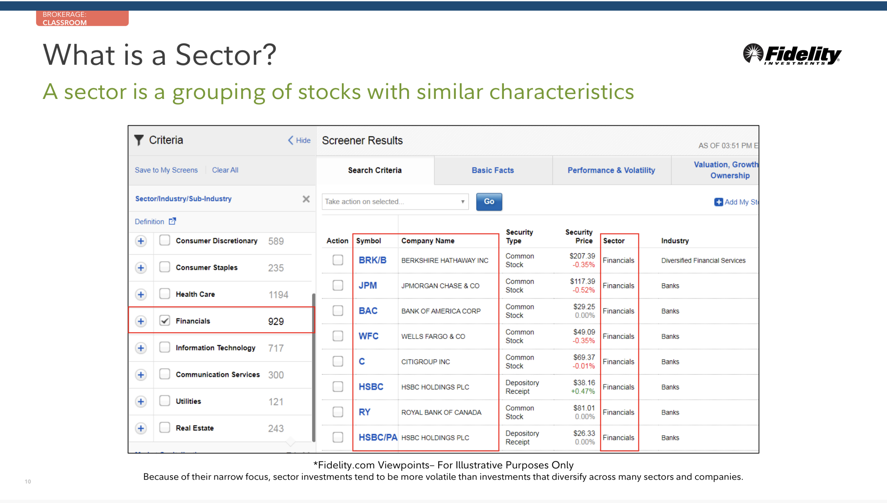Expand the Utilities sector plus icon

141,401
